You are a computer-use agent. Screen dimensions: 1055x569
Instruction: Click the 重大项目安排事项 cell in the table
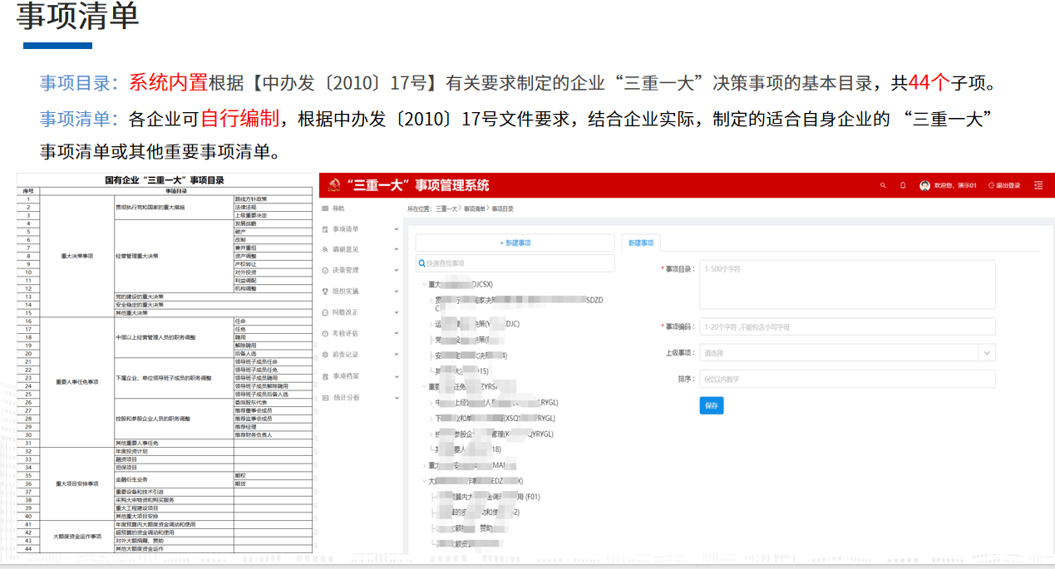tap(76, 483)
